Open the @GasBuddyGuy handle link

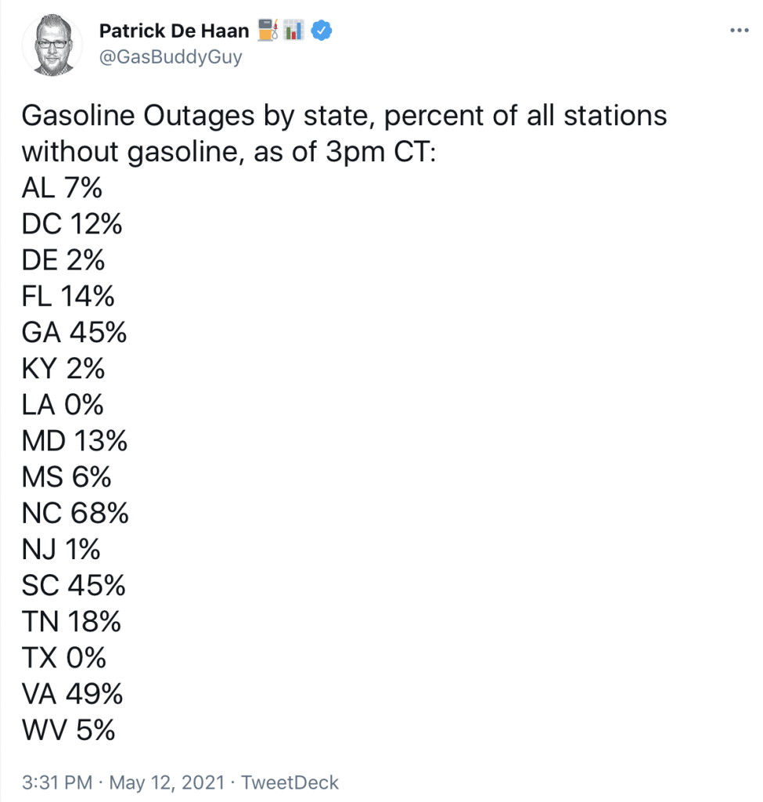[170, 56]
